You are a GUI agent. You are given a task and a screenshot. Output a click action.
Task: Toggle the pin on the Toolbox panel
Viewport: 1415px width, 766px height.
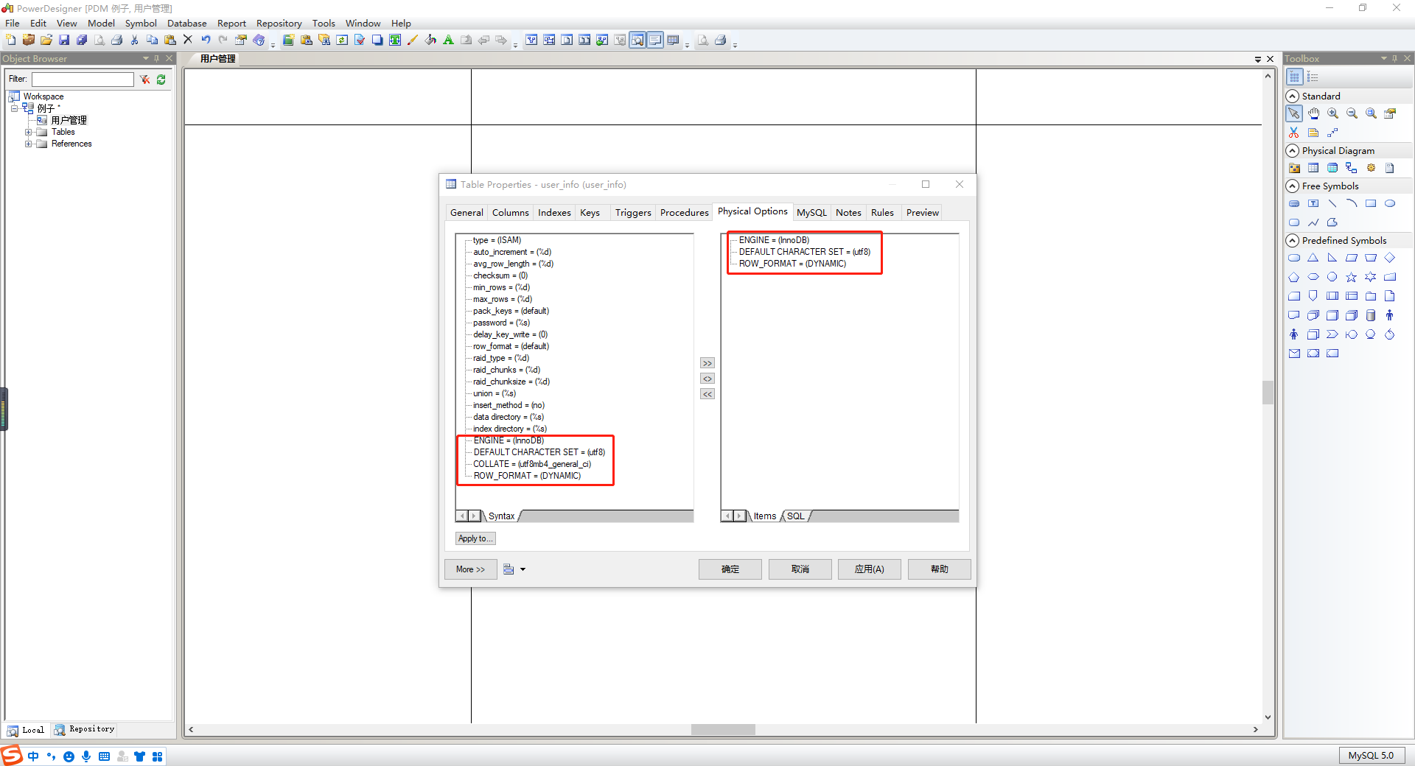point(1395,58)
